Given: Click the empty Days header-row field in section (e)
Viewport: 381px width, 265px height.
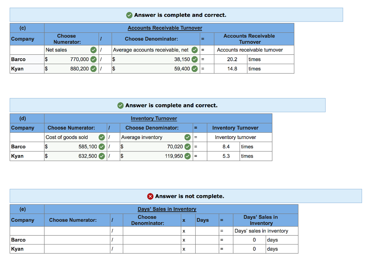Looking at the screenshot, I should pos(207,231).
